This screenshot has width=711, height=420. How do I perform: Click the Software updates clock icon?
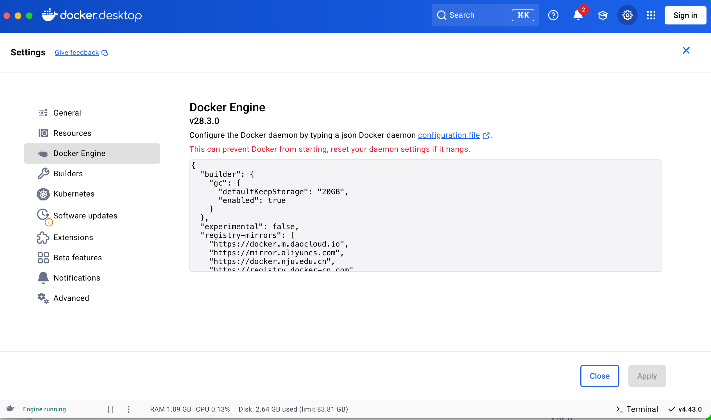[43, 214]
